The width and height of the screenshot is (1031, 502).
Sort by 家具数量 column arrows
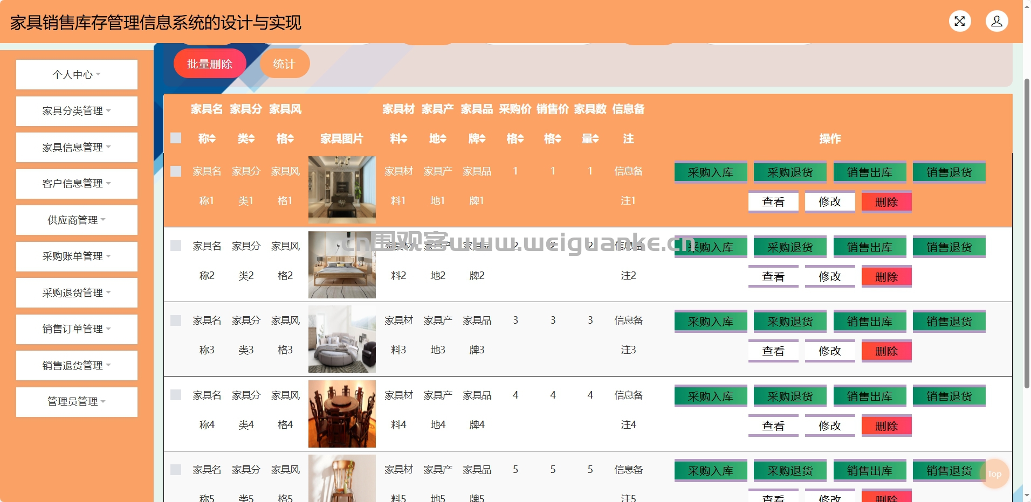[x=596, y=139]
